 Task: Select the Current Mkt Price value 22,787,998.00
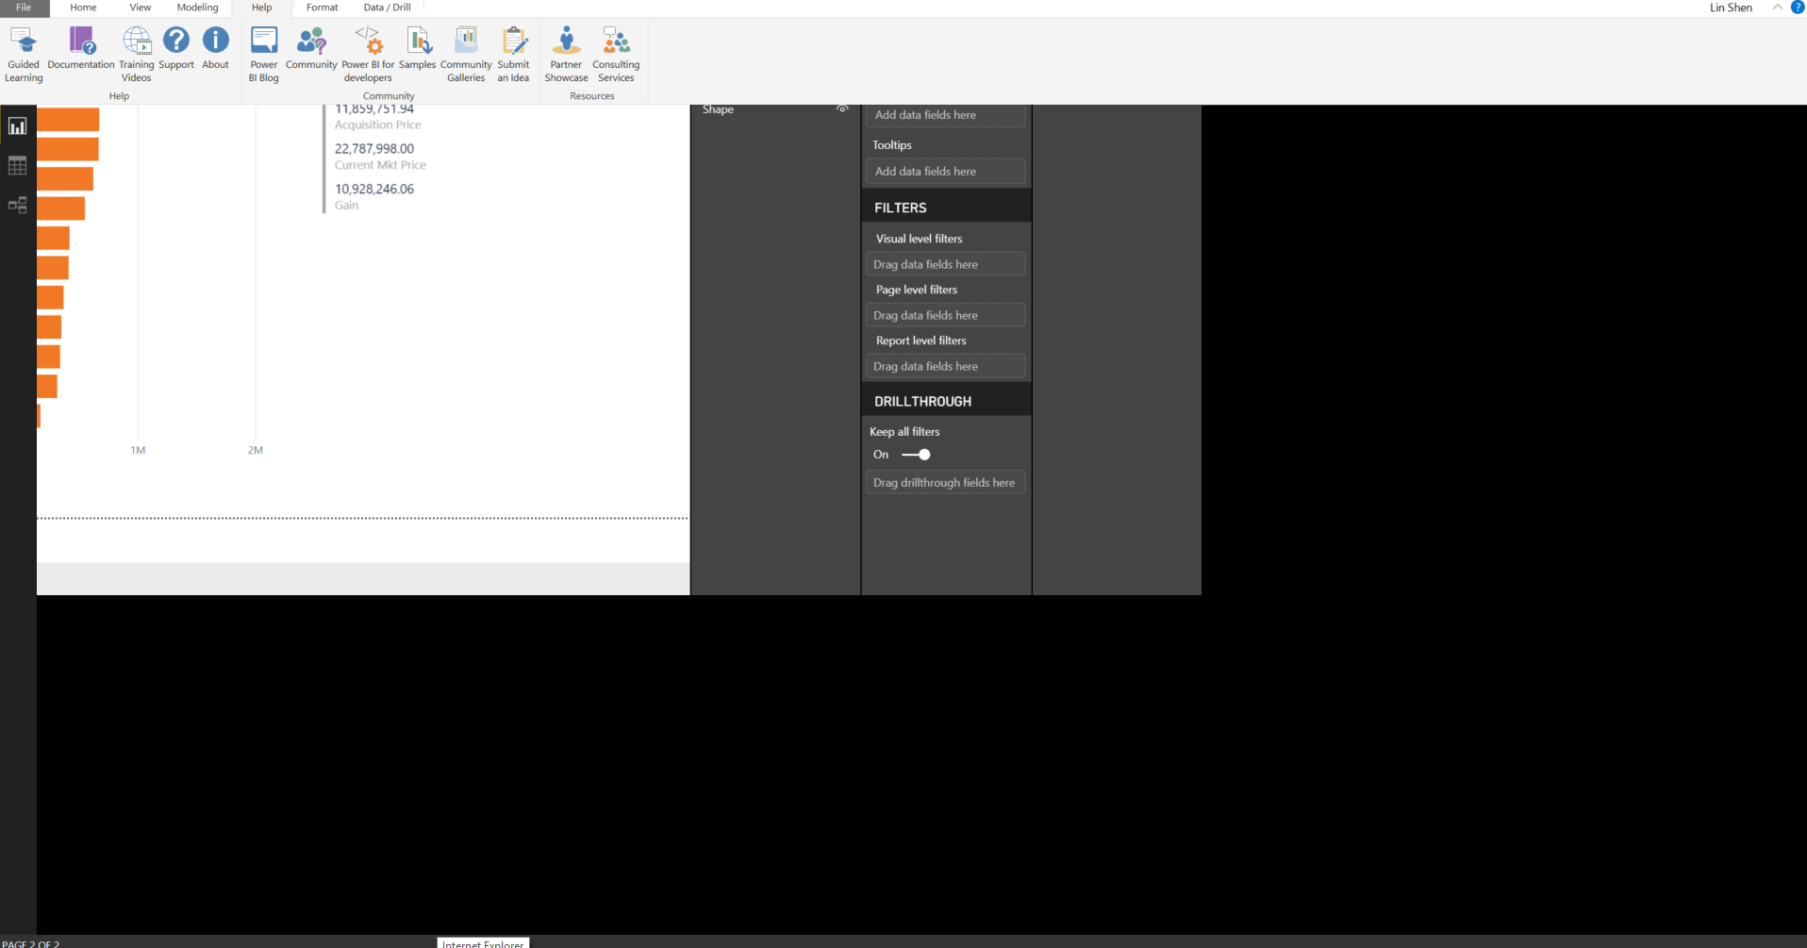tap(374, 149)
